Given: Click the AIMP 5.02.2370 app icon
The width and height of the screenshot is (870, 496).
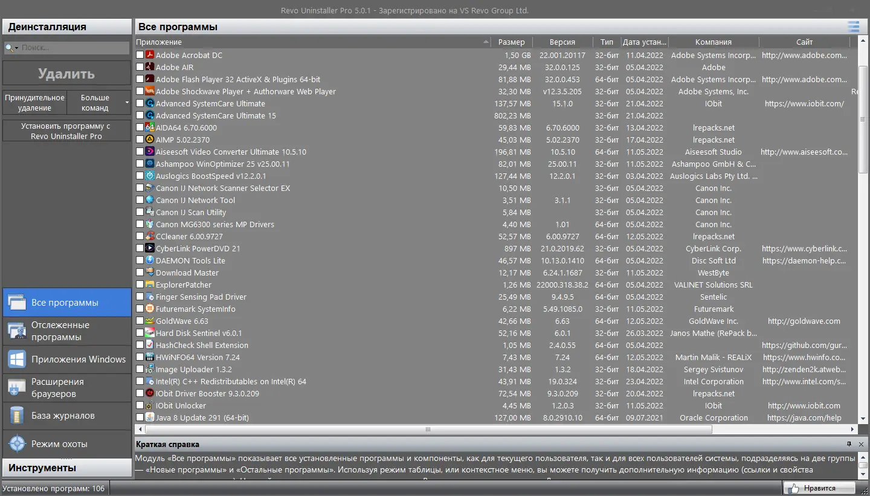Looking at the screenshot, I should click(150, 140).
